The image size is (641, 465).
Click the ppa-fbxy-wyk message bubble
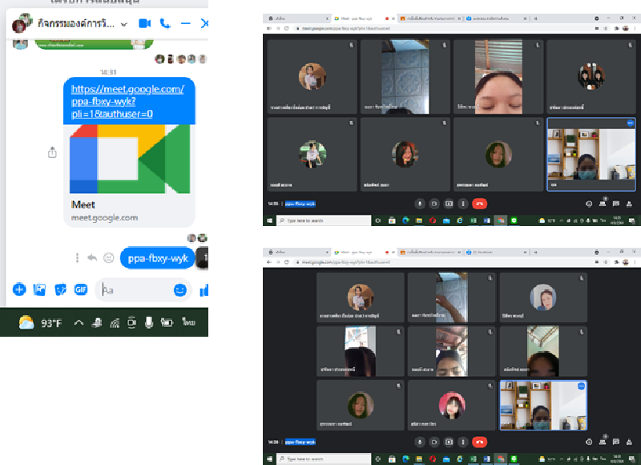[158, 258]
